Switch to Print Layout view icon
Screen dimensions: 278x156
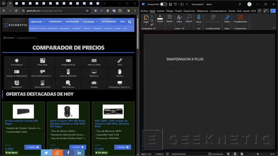pyautogui.click(x=235, y=154)
